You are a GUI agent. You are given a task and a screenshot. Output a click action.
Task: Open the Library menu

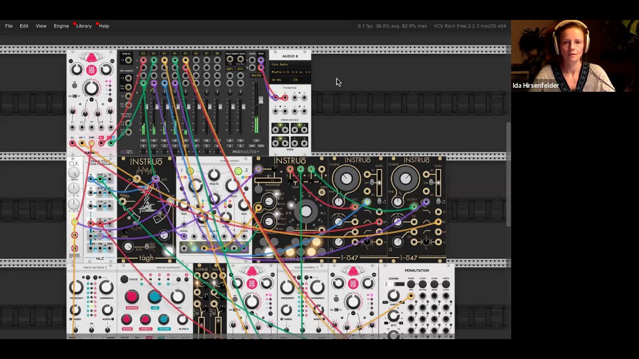84,26
